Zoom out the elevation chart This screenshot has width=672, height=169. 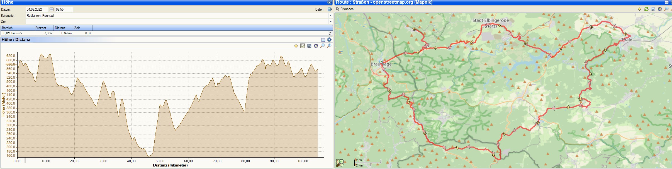[323, 46]
